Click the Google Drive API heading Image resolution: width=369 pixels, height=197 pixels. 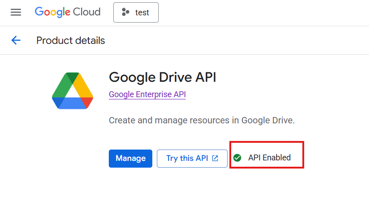click(162, 77)
